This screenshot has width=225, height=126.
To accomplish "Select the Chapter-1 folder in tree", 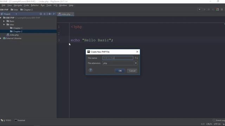I will tap(16, 28).
